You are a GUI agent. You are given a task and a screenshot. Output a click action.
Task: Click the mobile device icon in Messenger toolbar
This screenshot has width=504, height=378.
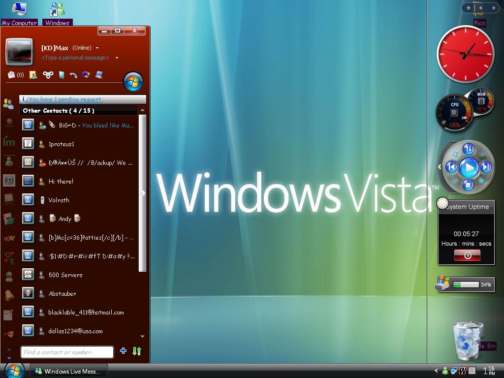99,75
